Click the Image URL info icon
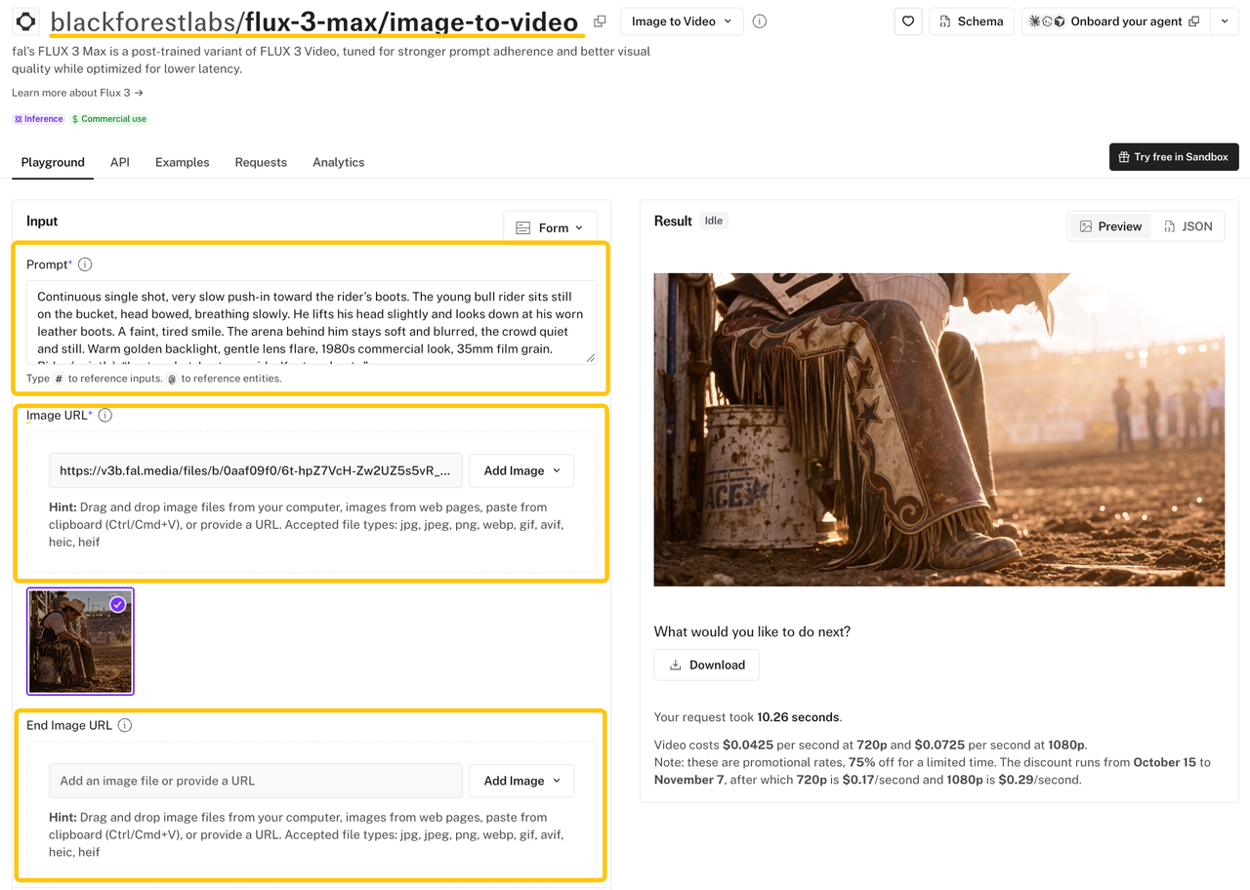 [105, 415]
